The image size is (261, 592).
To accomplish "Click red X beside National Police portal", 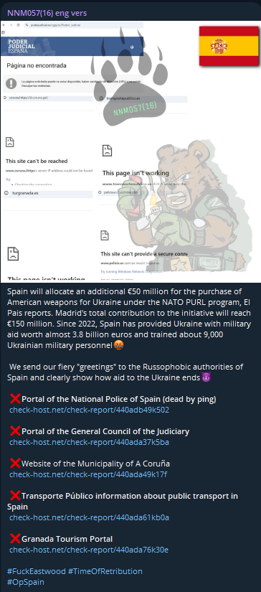I will point(15,399).
